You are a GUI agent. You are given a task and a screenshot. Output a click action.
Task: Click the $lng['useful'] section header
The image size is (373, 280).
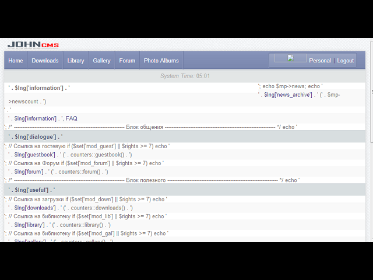click(185, 190)
